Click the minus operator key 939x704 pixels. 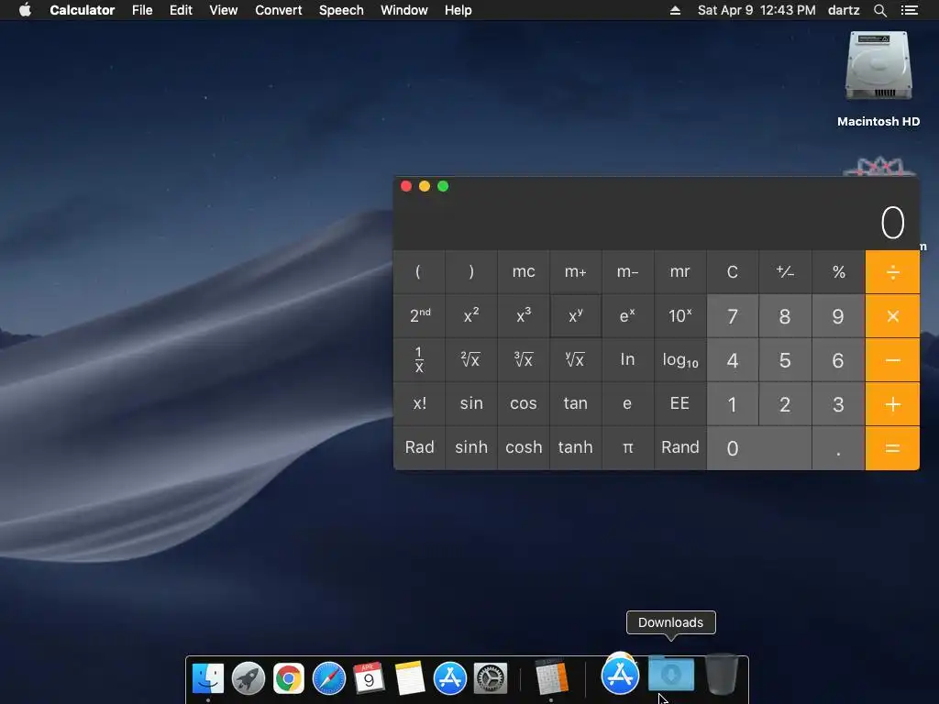[x=892, y=359]
